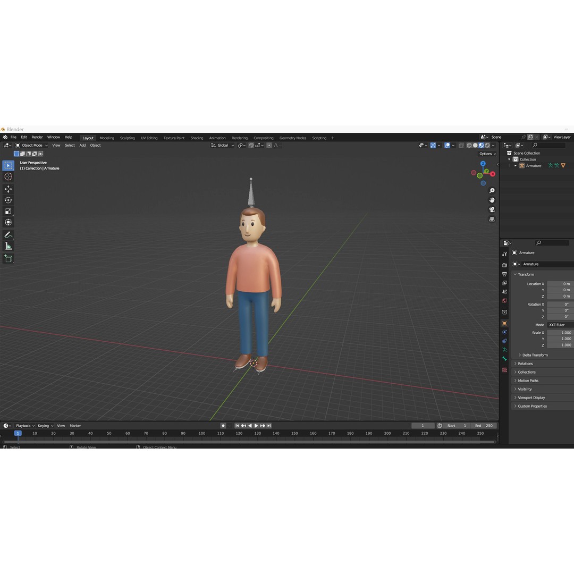
Task: Open the Options popover in the viewport
Action: click(487, 154)
